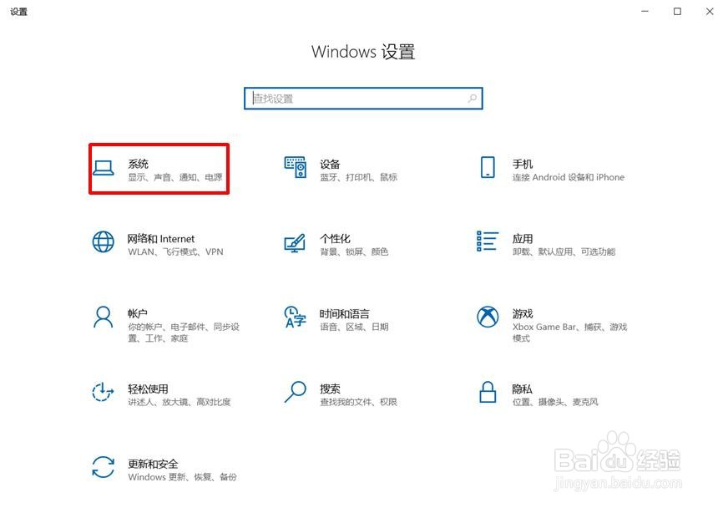
Task: Open the Search (搜索) magnifier icon
Action: (x=295, y=392)
